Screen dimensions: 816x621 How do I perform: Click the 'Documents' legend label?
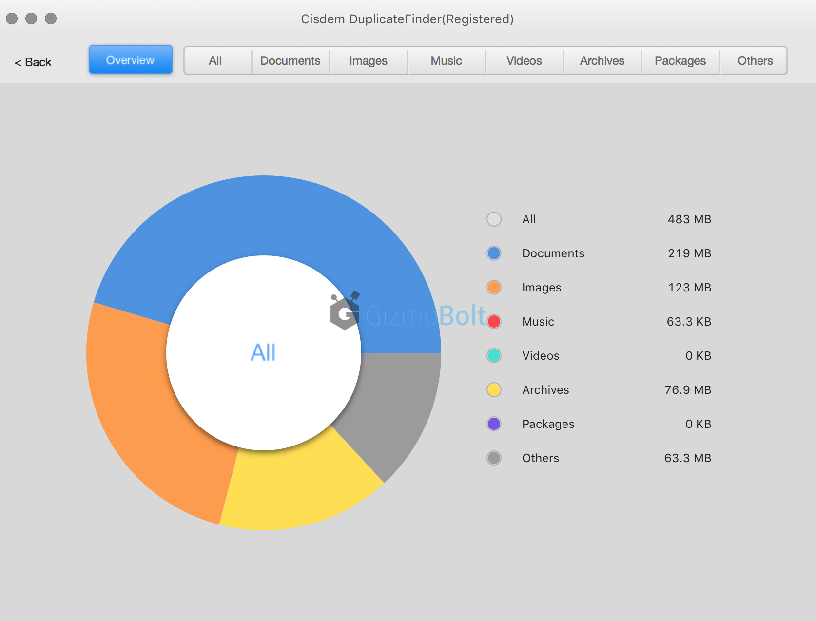click(553, 253)
